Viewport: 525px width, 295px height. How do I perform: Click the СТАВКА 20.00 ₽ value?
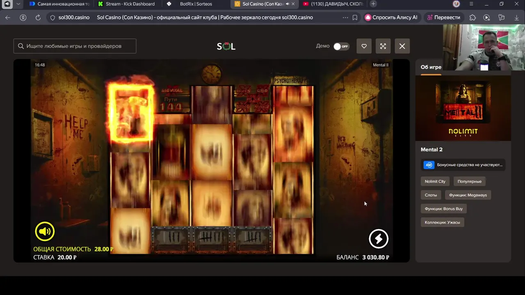pos(66,257)
